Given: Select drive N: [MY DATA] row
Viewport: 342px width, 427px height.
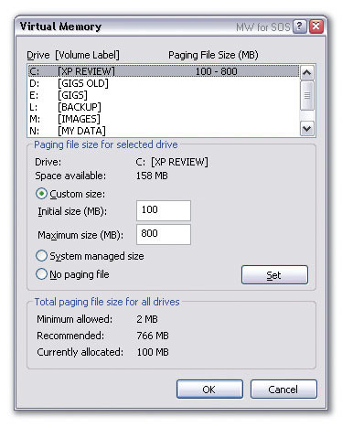Looking at the screenshot, I should pos(164,131).
